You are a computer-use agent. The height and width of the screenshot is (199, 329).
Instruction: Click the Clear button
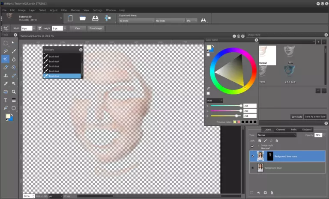coord(78,28)
